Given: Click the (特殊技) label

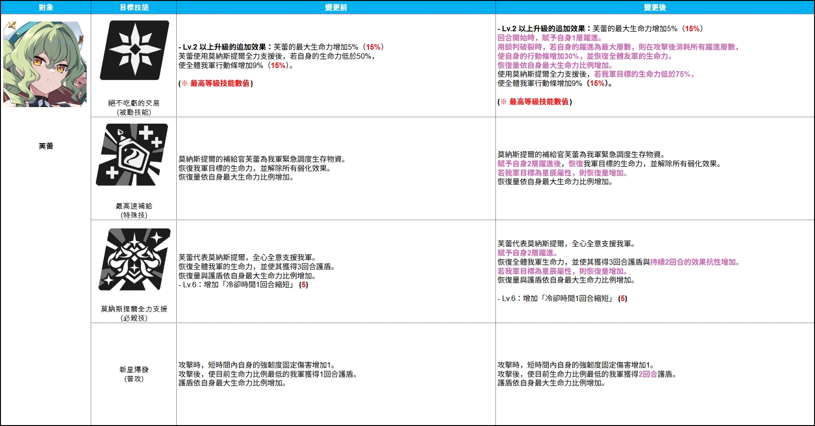Looking at the screenshot, I should [134, 215].
